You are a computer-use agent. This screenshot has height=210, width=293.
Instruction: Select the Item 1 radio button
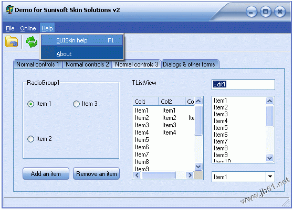point(30,104)
